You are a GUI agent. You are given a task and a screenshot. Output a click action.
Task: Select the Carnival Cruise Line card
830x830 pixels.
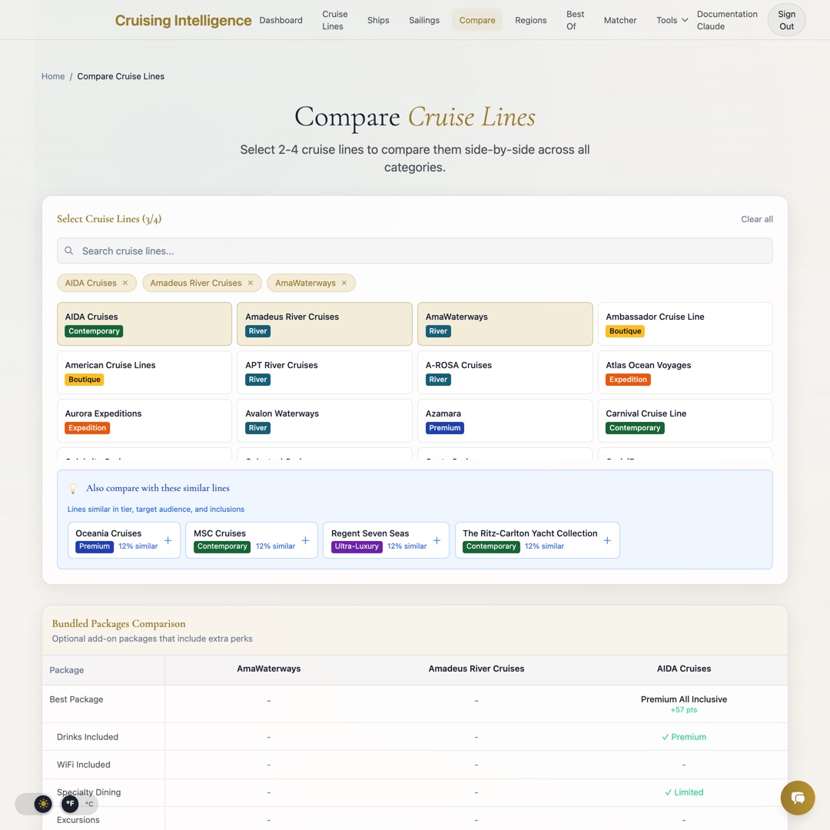click(685, 421)
